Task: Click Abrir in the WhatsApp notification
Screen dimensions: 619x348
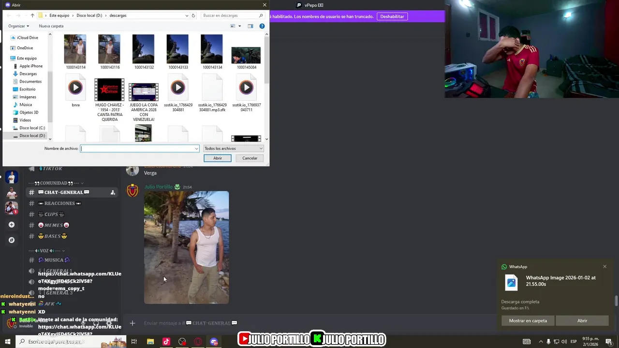Action: coord(582,320)
